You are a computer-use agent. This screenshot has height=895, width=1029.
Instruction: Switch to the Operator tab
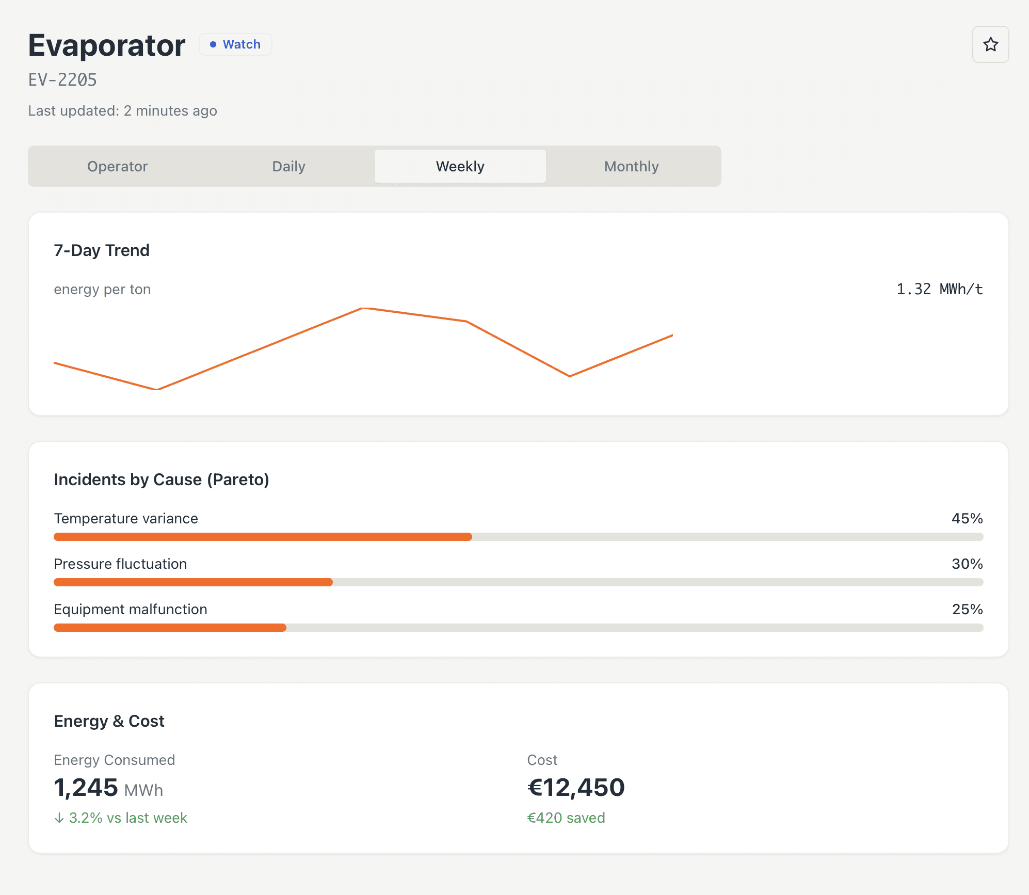tap(117, 166)
